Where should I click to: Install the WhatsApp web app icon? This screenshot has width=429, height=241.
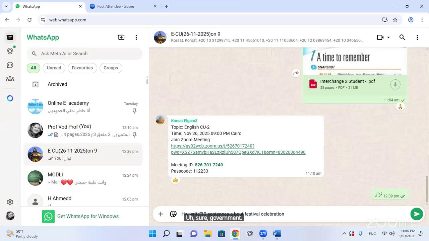point(385,20)
